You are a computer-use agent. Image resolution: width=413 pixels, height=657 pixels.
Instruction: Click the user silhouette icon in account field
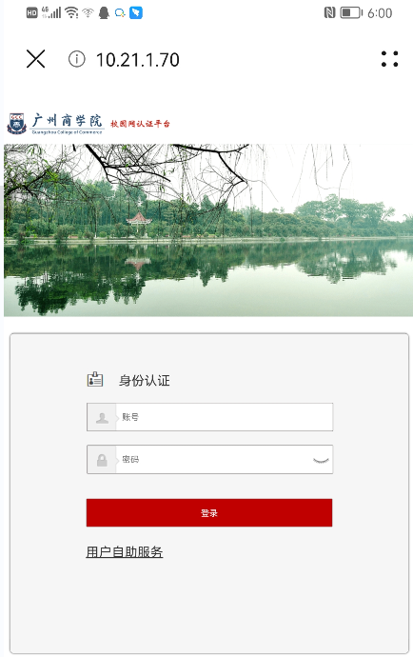102,417
